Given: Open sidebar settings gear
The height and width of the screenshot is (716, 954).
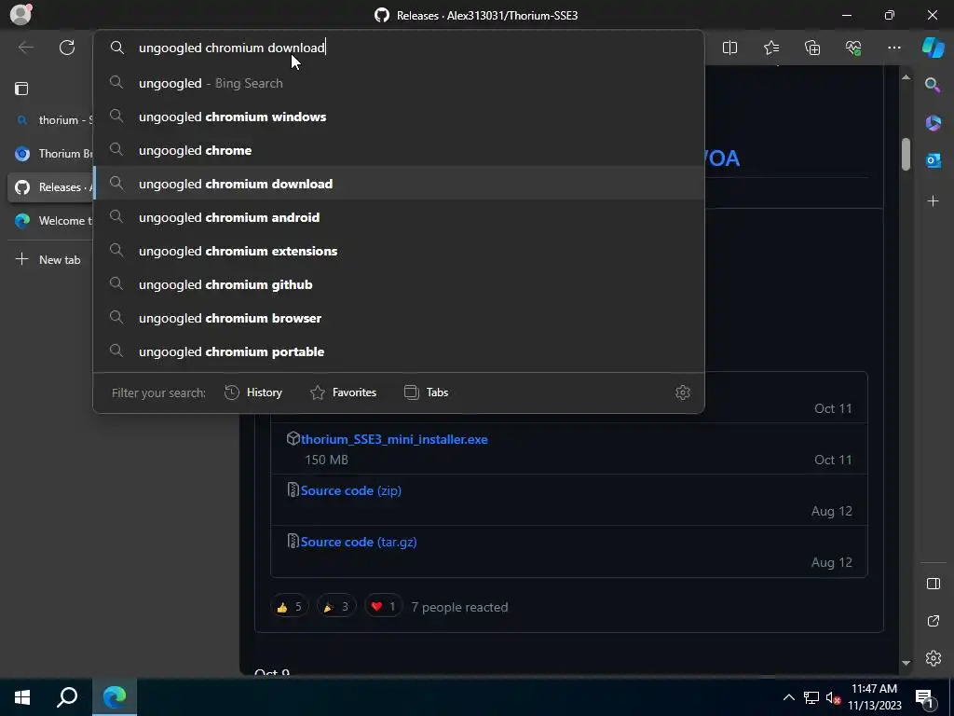Looking at the screenshot, I should pyautogui.click(x=933, y=658).
